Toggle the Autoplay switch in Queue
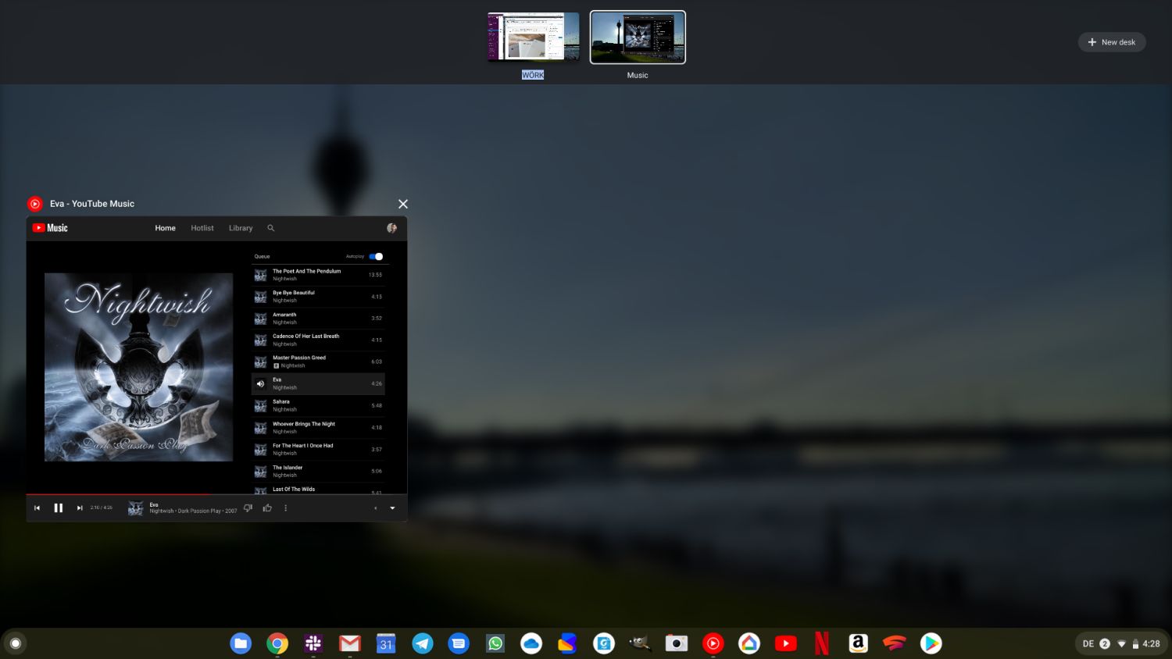 point(376,256)
